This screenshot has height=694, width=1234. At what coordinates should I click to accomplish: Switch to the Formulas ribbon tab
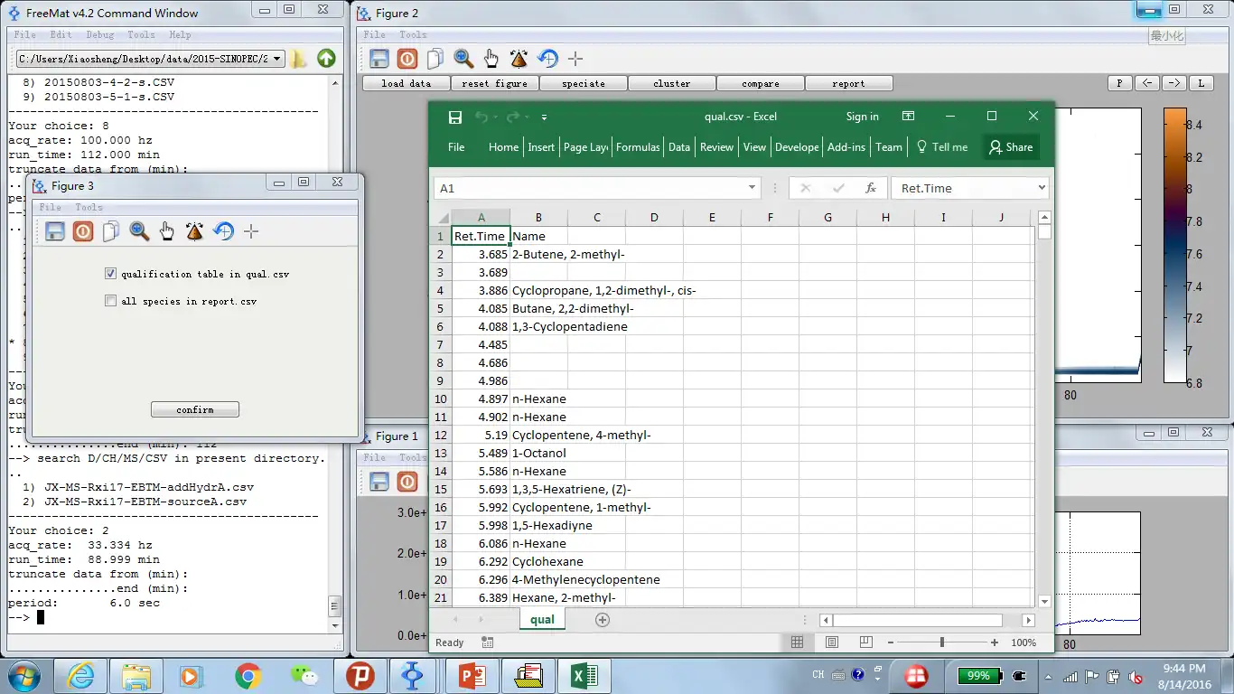click(638, 147)
